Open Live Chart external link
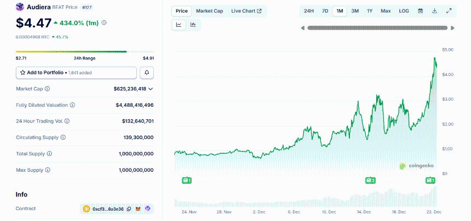This screenshot has width=471, height=221. click(x=246, y=11)
